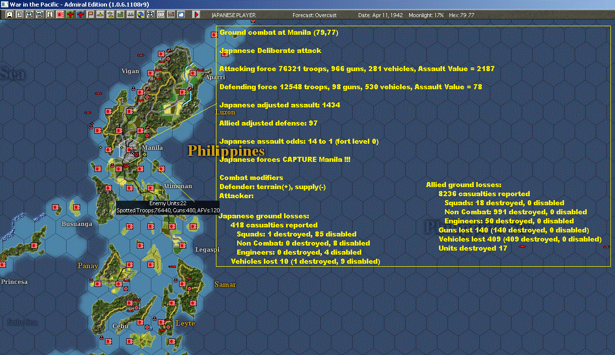
Task: Click the Japanese flag base above Busuanga label
Action: click(77, 207)
